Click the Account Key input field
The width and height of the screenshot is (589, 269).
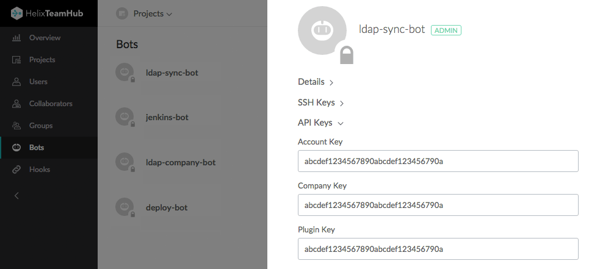pyautogui.click(x=438, y=161)
